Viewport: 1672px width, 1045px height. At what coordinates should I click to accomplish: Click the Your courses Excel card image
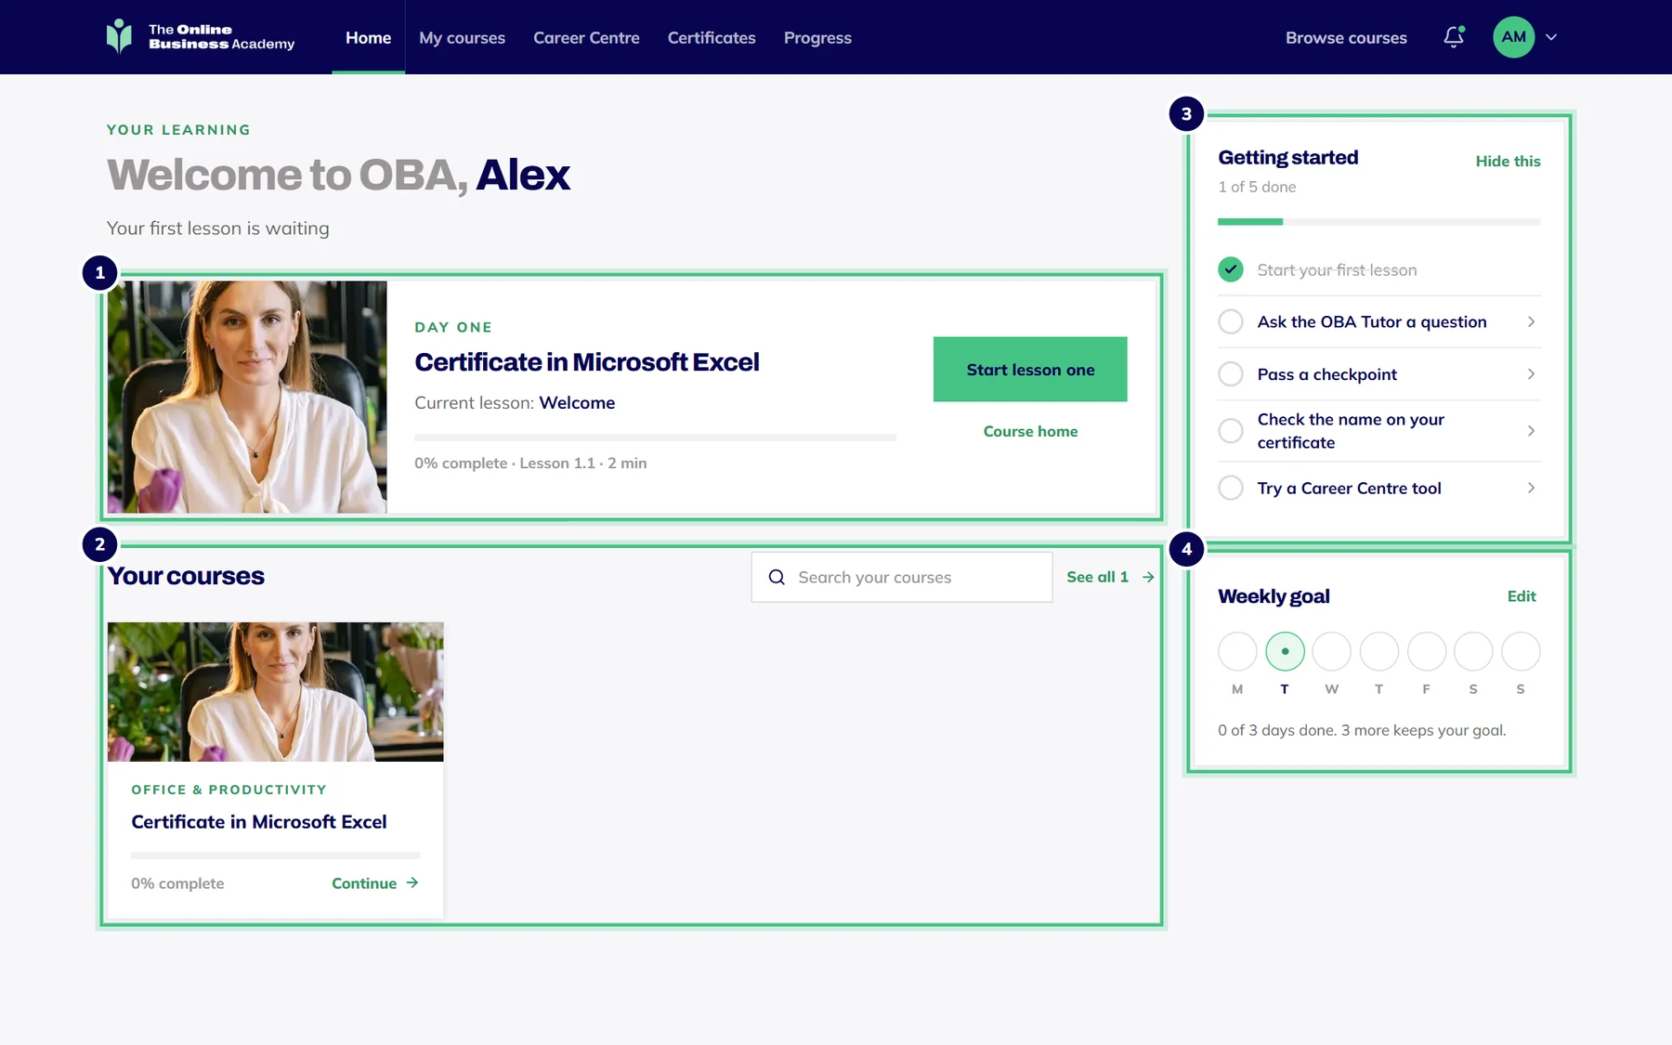pyautogui.click(x=275, y=692)
